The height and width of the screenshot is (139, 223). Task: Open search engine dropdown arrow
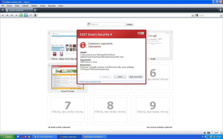(x=221, y=15)
